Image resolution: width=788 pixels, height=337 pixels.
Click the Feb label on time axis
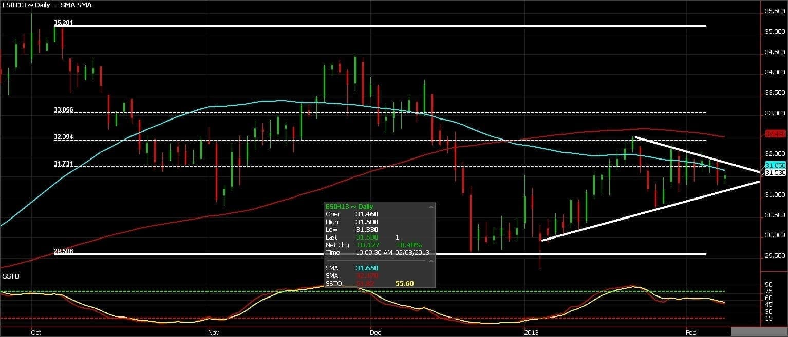(691, 332)
